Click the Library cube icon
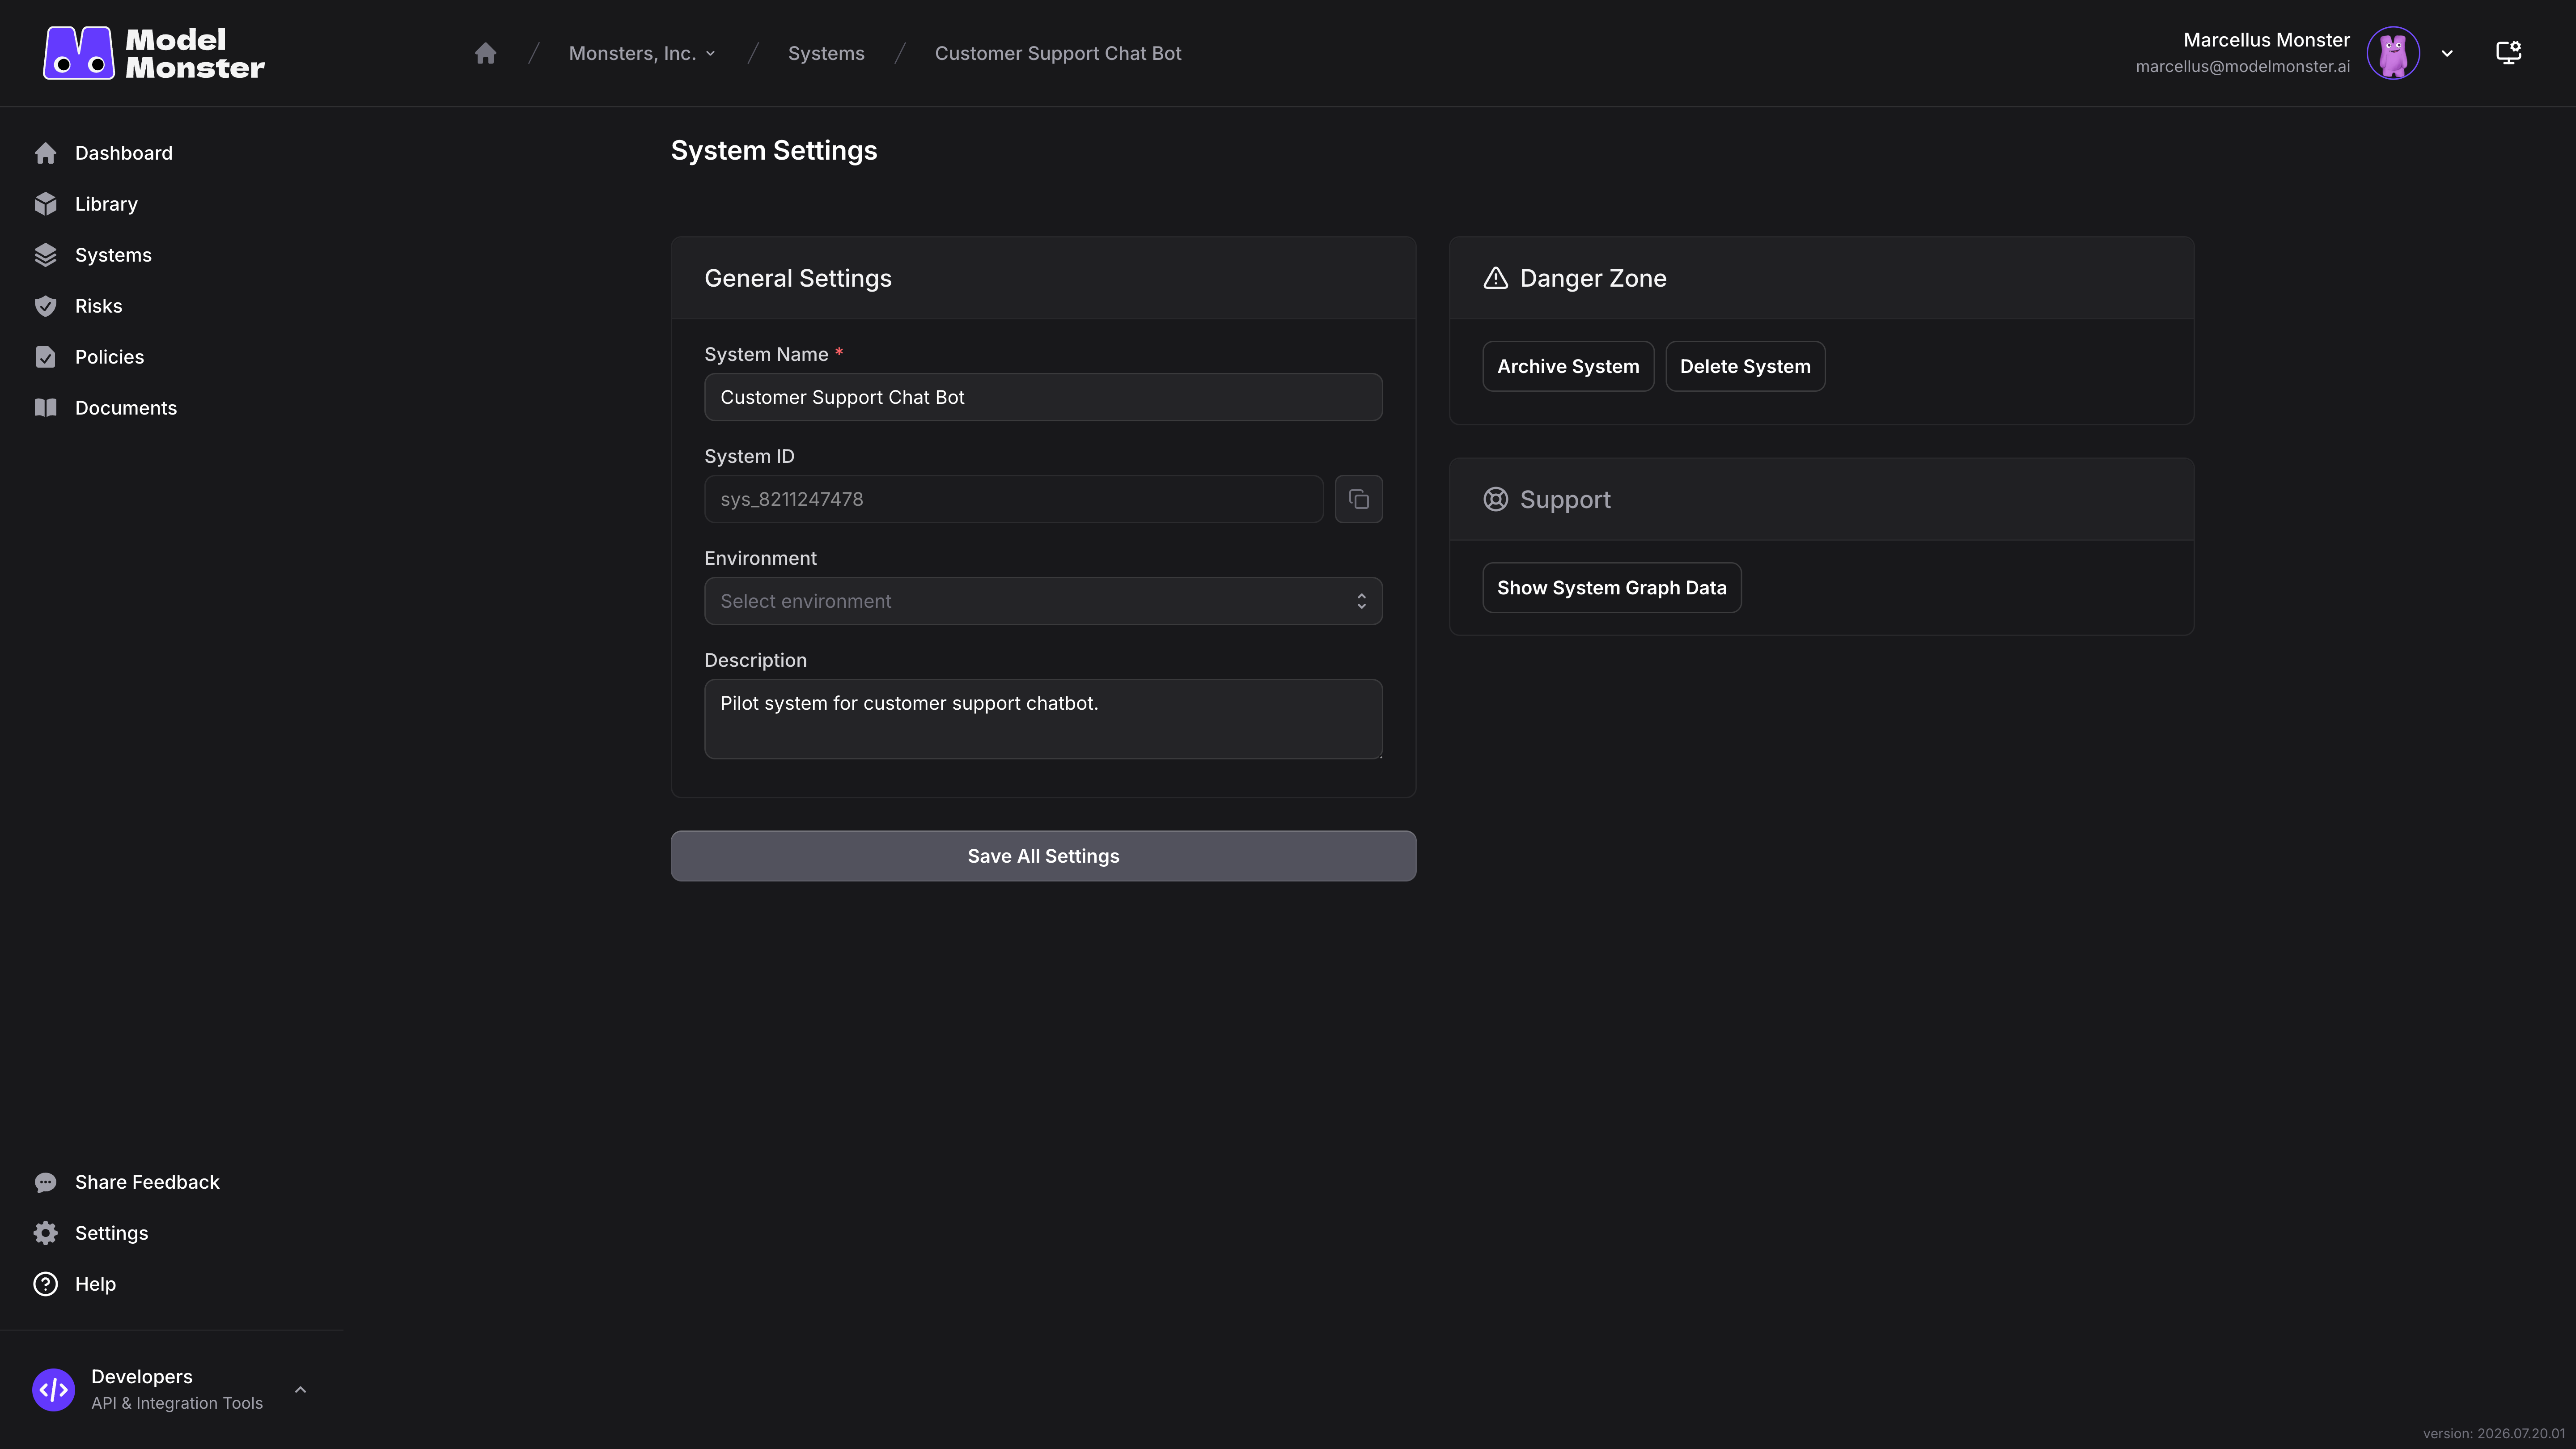2576x1449 pixels. point(45,204)
